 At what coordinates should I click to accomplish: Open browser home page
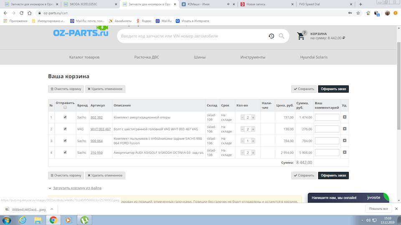(30, 13)
